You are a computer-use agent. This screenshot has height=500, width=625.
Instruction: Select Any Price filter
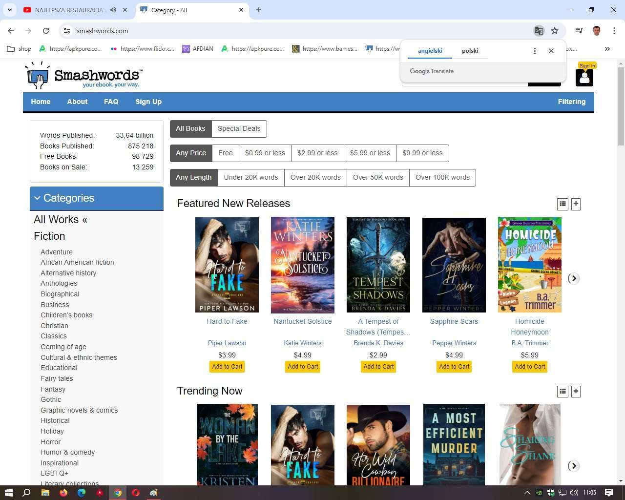pyautogui.click(x=191, y=153)
